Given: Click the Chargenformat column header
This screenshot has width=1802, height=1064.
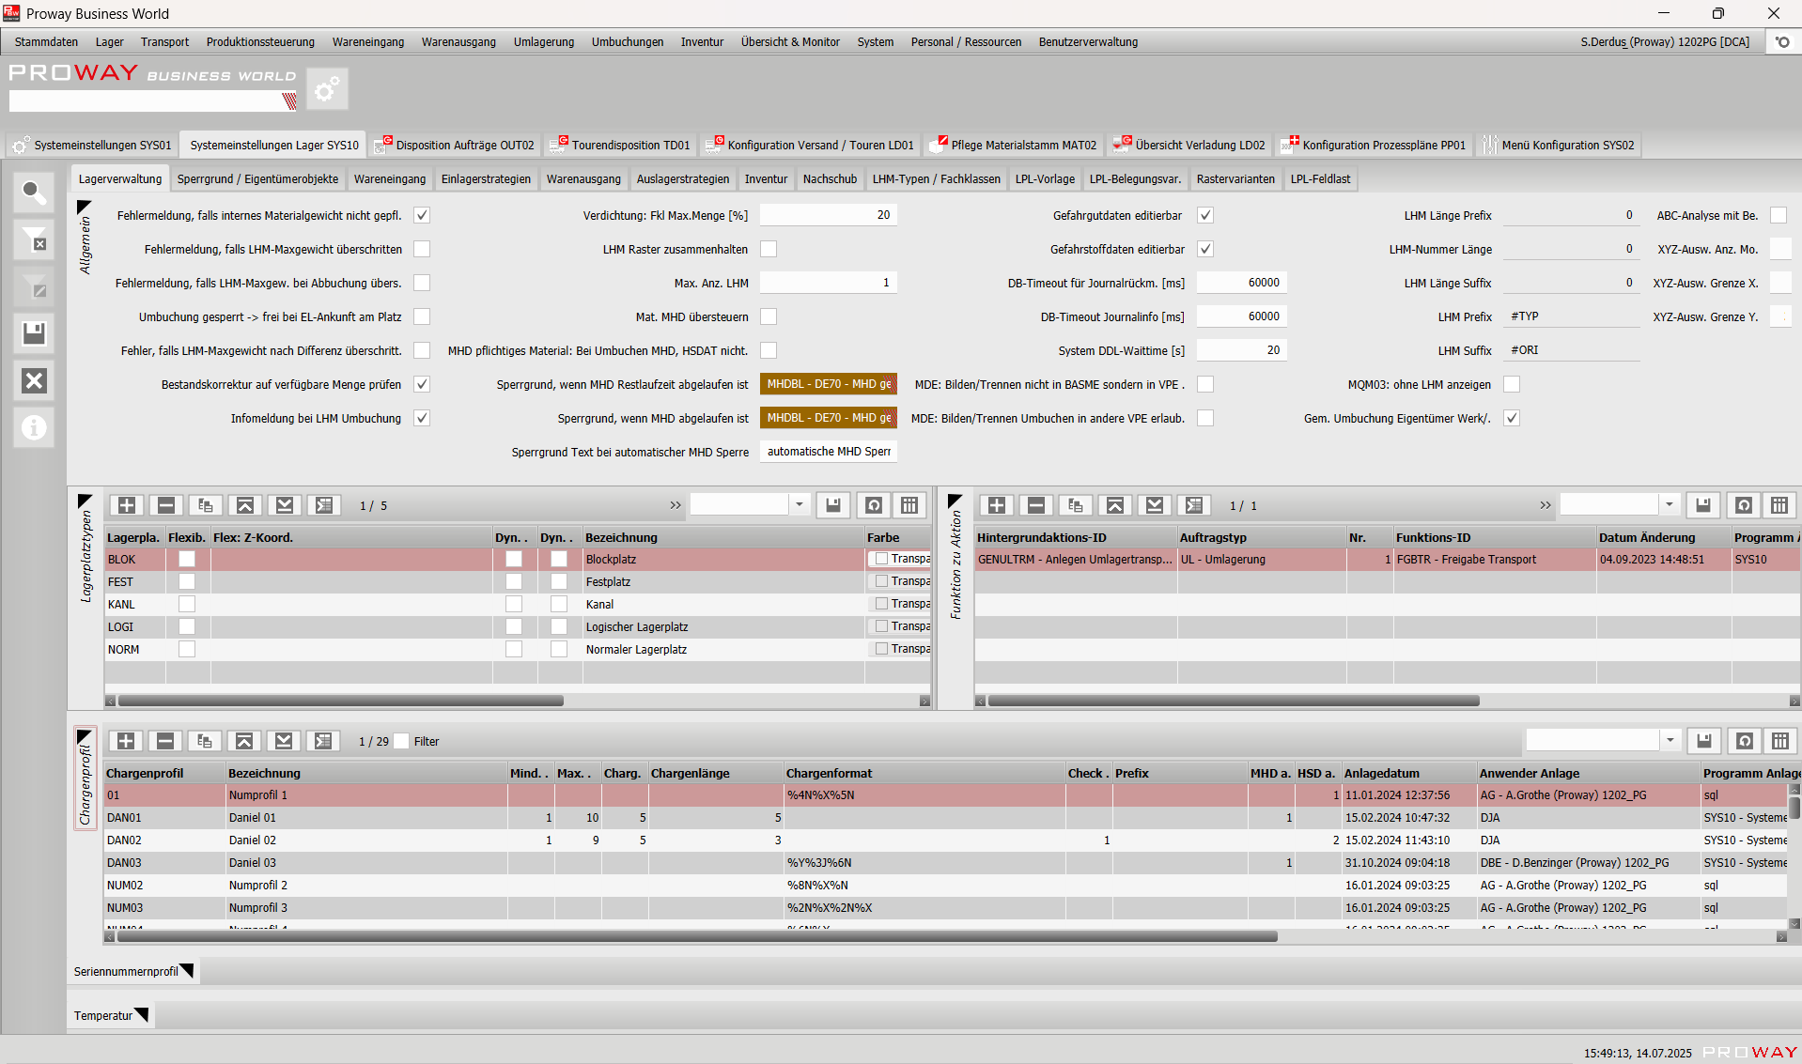Looking at the screenshot, I should [x=924, y=773].
